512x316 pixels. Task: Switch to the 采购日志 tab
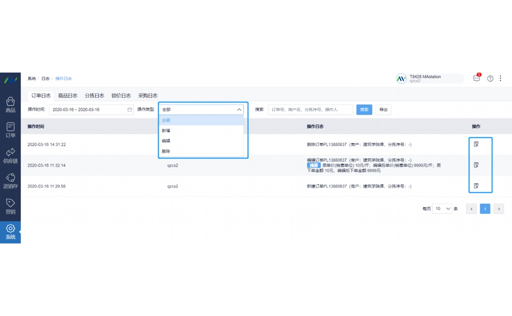(148, 95)
